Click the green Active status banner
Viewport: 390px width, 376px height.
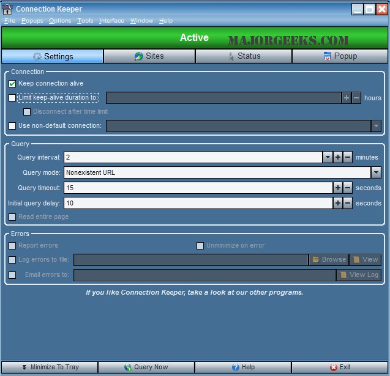pos(195,37)
